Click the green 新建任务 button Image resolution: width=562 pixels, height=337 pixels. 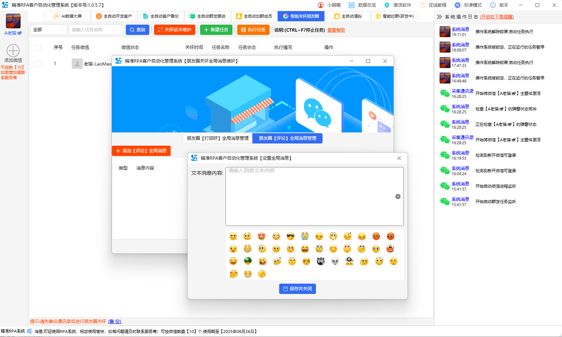tap(216, 30)
